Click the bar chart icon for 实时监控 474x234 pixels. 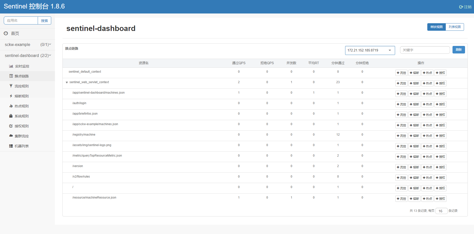click(x=11, y=66)
